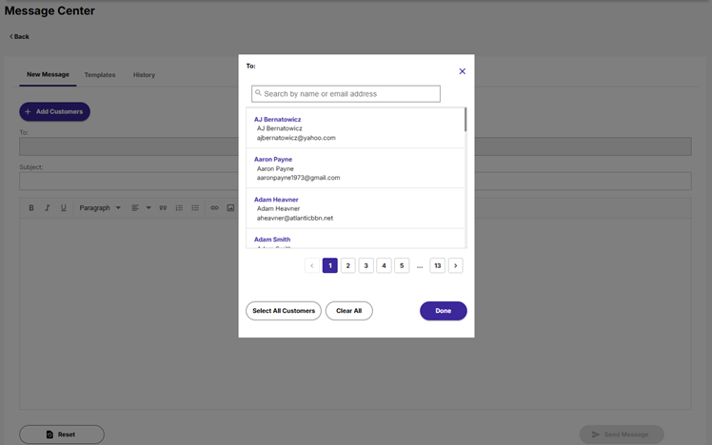Viewport: 712px width, 445px height.
Task: Click the Subject input field
Action: click(x=355, y=181)
